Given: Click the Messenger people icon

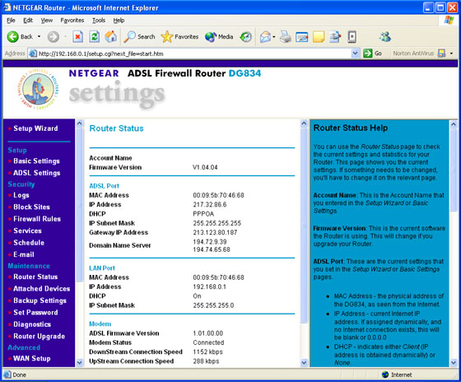Looking at the screenshot, I should point(385,37).
